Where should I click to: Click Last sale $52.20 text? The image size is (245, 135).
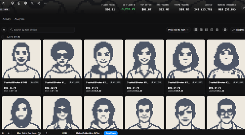click(x=93, y=91)
